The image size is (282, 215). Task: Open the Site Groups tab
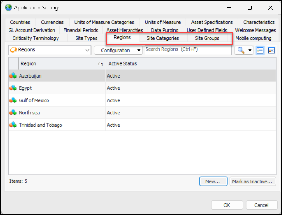(x=207, y=38)
